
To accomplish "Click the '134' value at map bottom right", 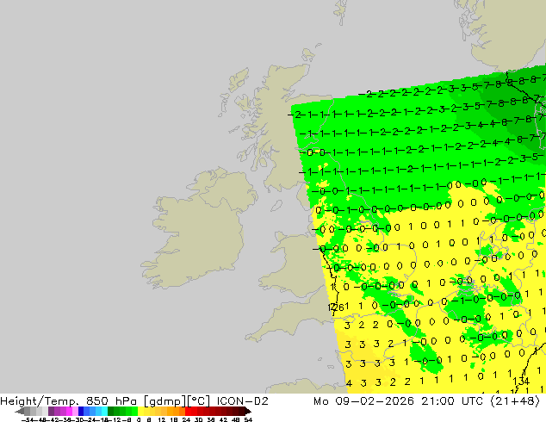I will pos(521,382).
